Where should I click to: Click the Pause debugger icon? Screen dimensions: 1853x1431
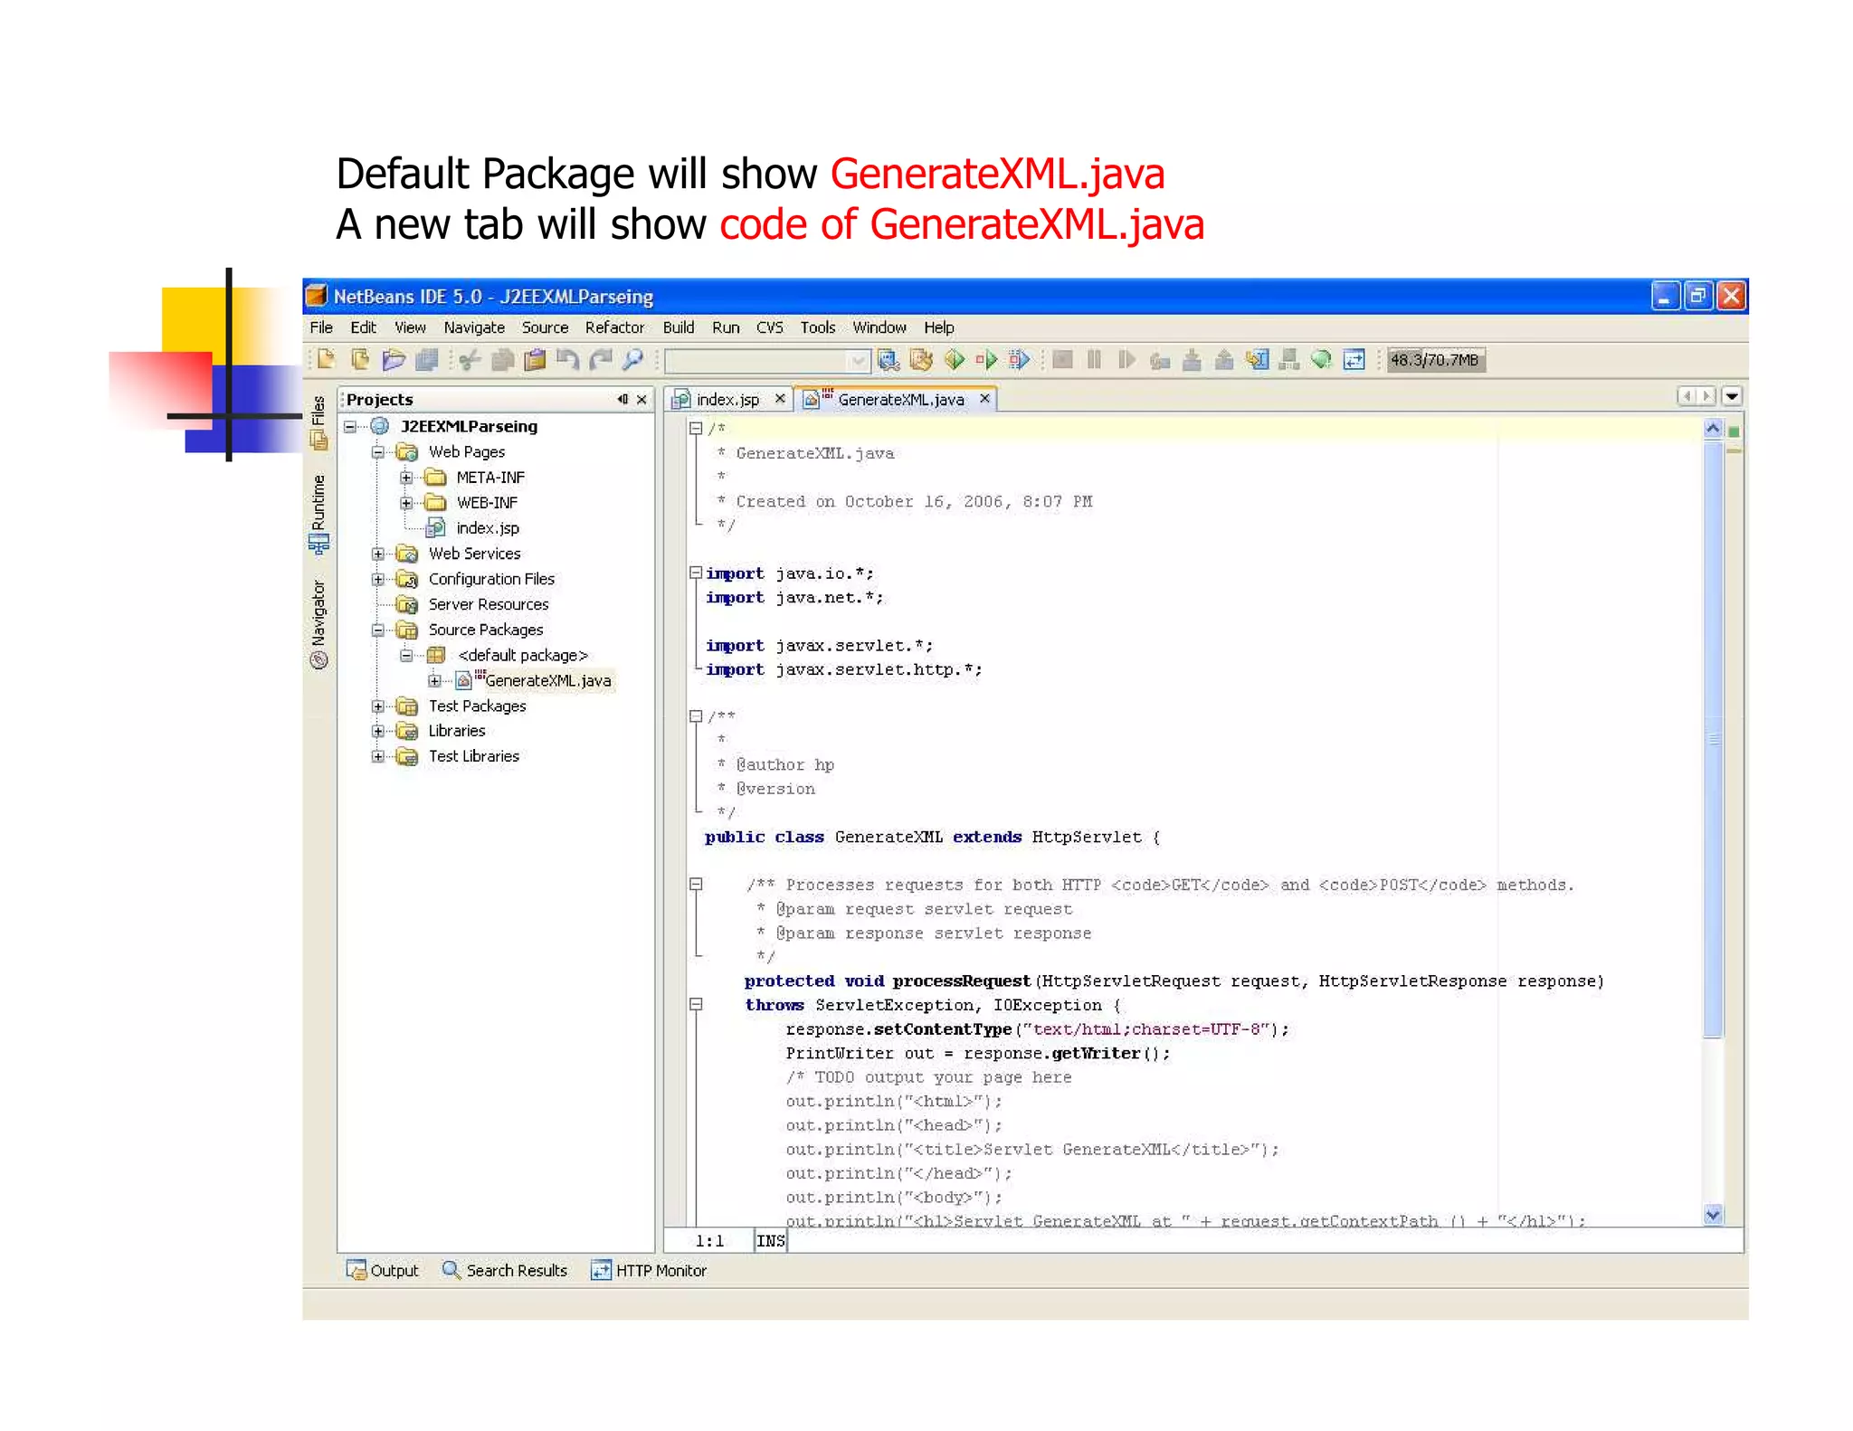pos(1095,360)
